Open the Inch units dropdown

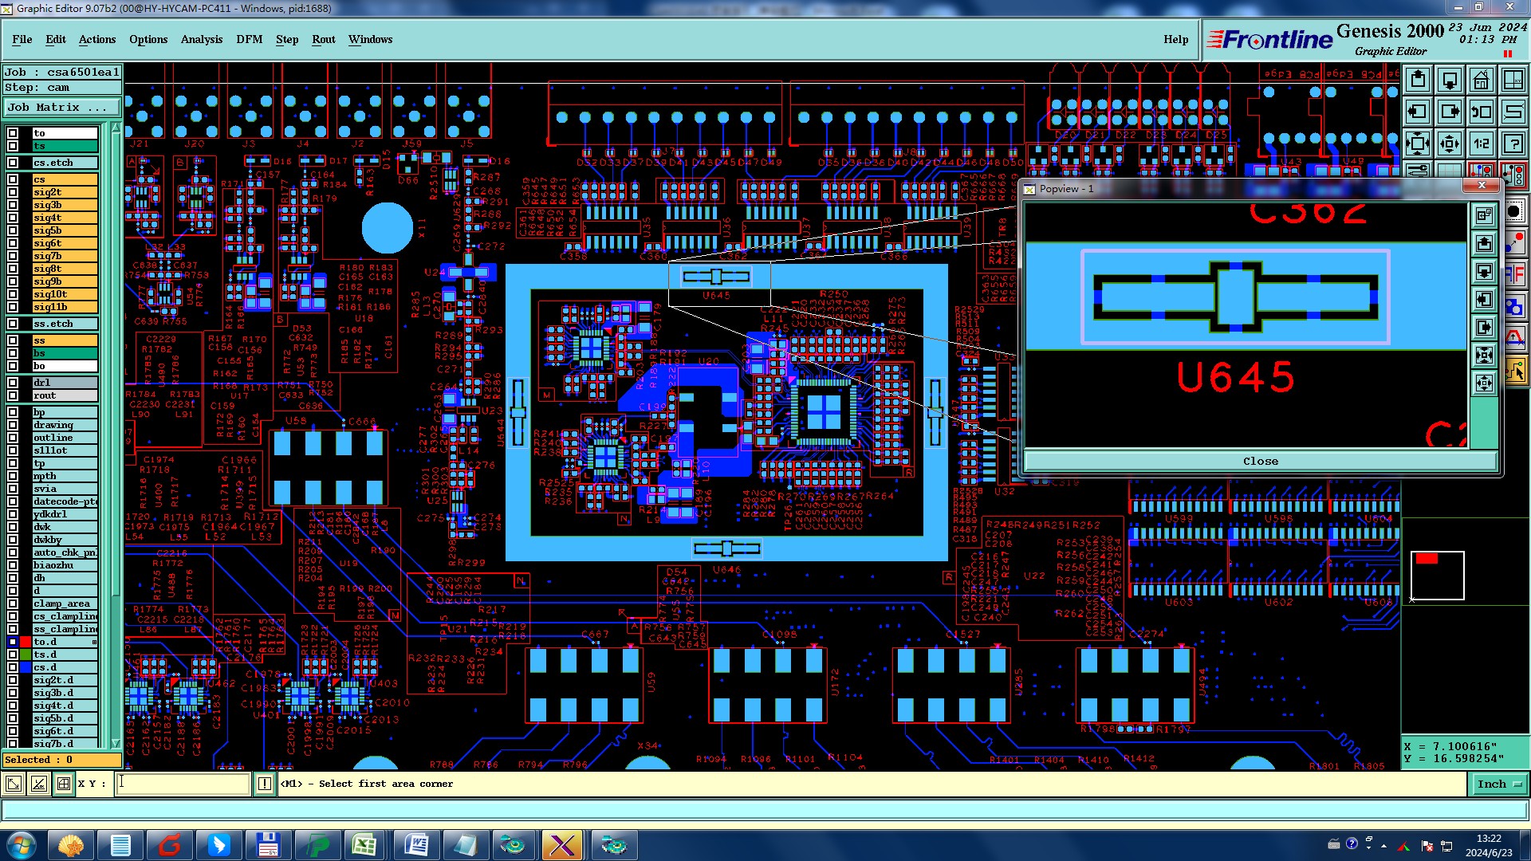pyautogui.click(x=1498, y=784)
